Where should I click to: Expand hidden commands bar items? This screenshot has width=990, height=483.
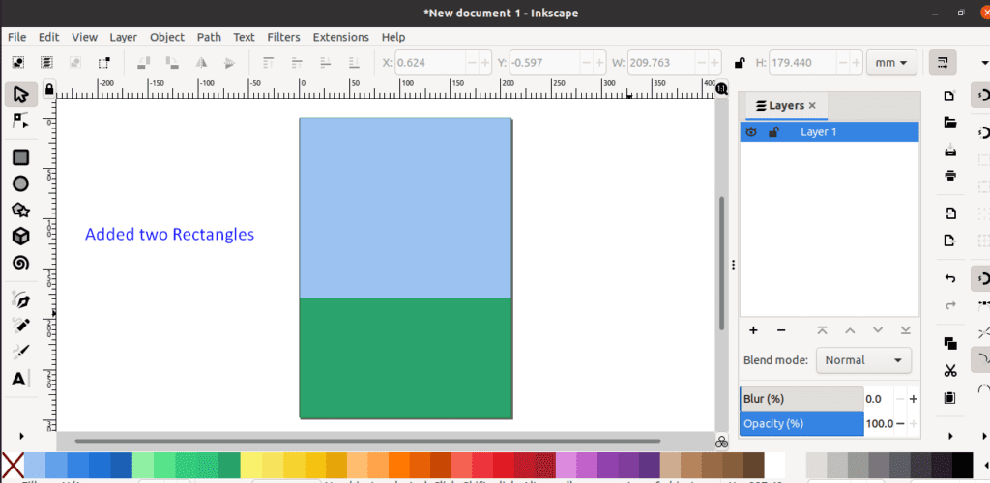click(x=949, y=436)
